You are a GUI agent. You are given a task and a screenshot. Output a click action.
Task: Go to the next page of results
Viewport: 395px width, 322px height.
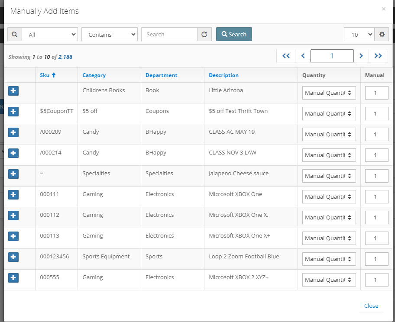[x=361, y=56]
